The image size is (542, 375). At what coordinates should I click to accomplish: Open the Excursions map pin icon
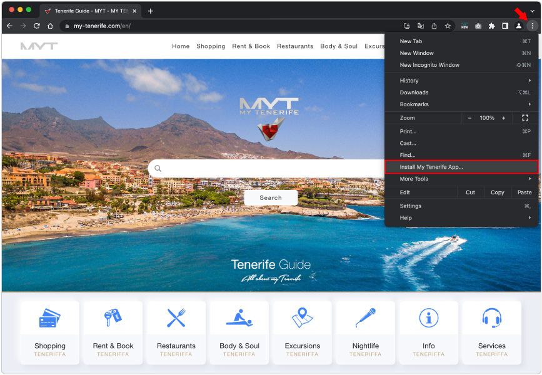tap(303, 317)
